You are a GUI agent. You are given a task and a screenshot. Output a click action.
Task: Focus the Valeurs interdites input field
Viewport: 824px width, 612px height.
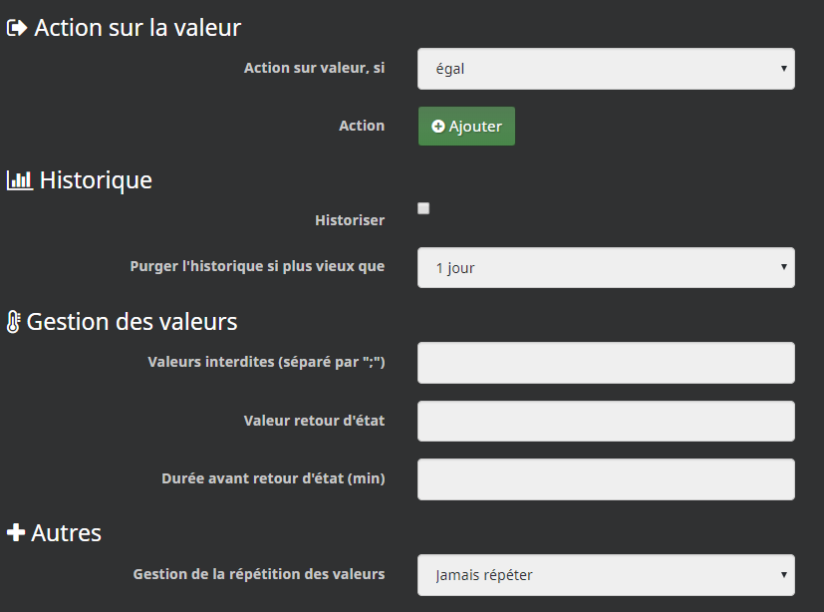(x=606, y=363)
